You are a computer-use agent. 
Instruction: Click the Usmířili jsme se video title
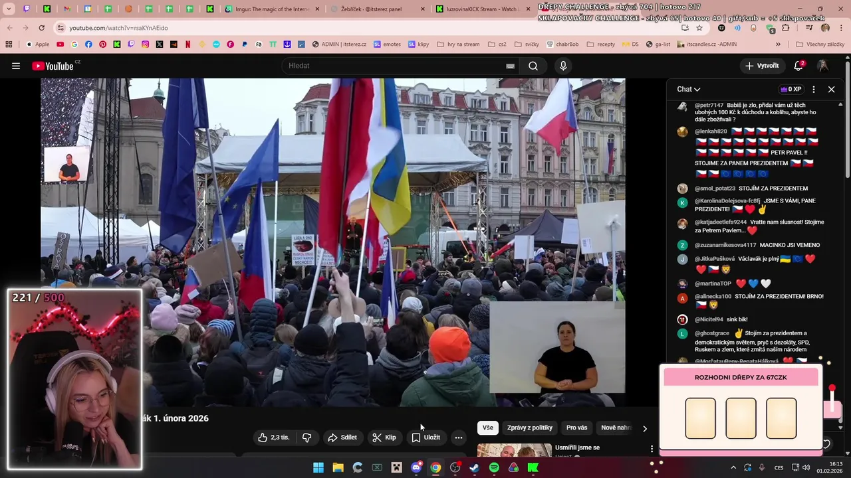[x=577, y=447]
